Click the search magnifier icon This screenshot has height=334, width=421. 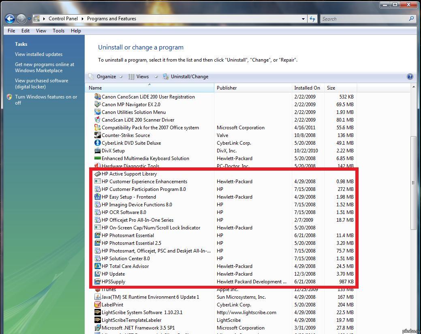click(x=411, y=19)
